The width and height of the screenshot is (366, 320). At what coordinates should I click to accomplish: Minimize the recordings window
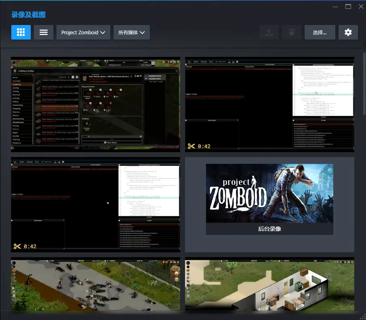point(335,6)
